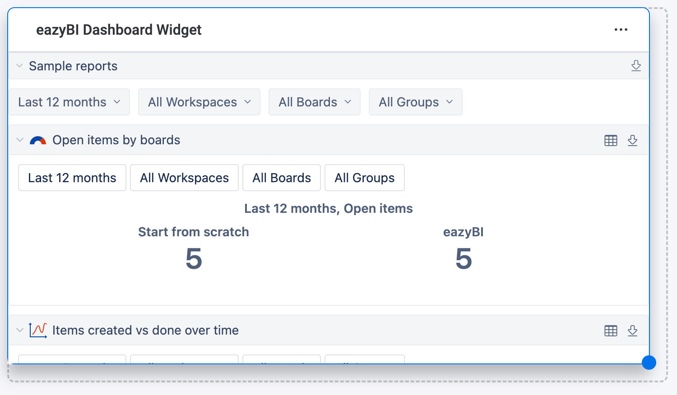Select the All Boards filter chip in the report
The height and width of the screenshot is (395, 677).
[281, 178]
